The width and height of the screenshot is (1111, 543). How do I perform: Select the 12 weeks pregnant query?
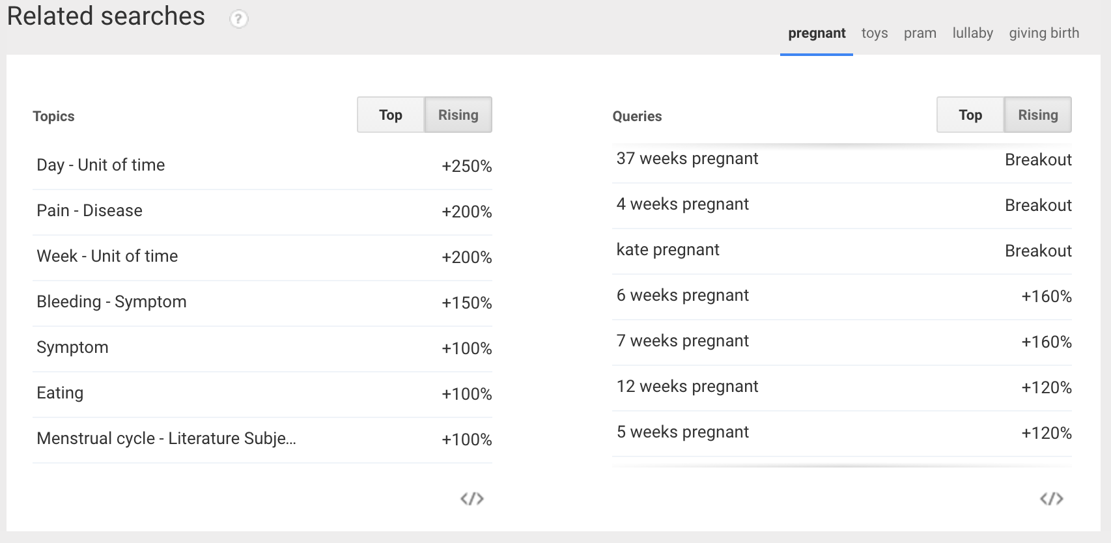click(687, 387)
